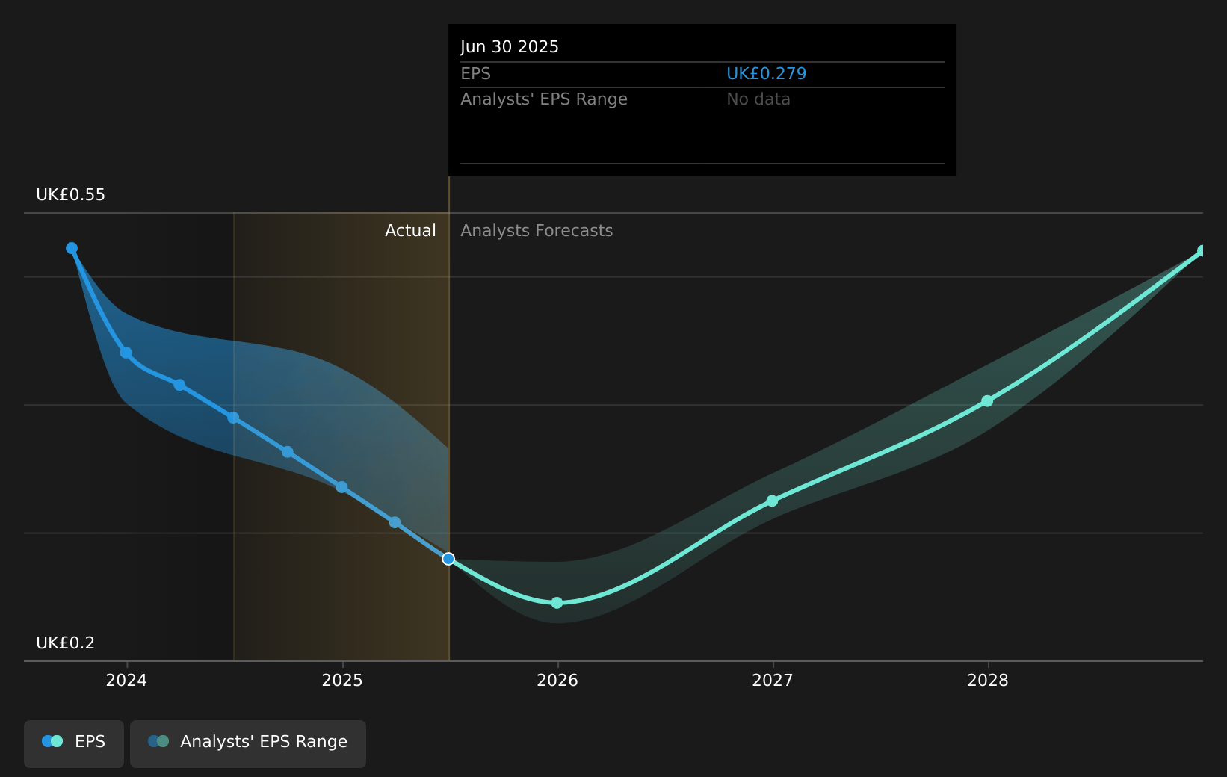Viewport: 1227px width, 777px height.
Task: Click the blue EPS point above 2025 tick
Action: tap(341, 487)
